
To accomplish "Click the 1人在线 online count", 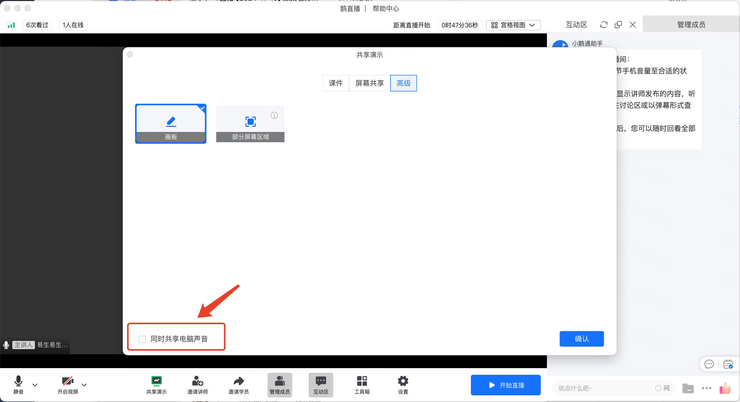I will point(73,25).
